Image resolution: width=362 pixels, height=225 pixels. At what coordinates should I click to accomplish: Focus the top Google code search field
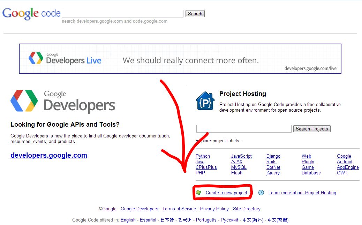[x=123, y=14]
